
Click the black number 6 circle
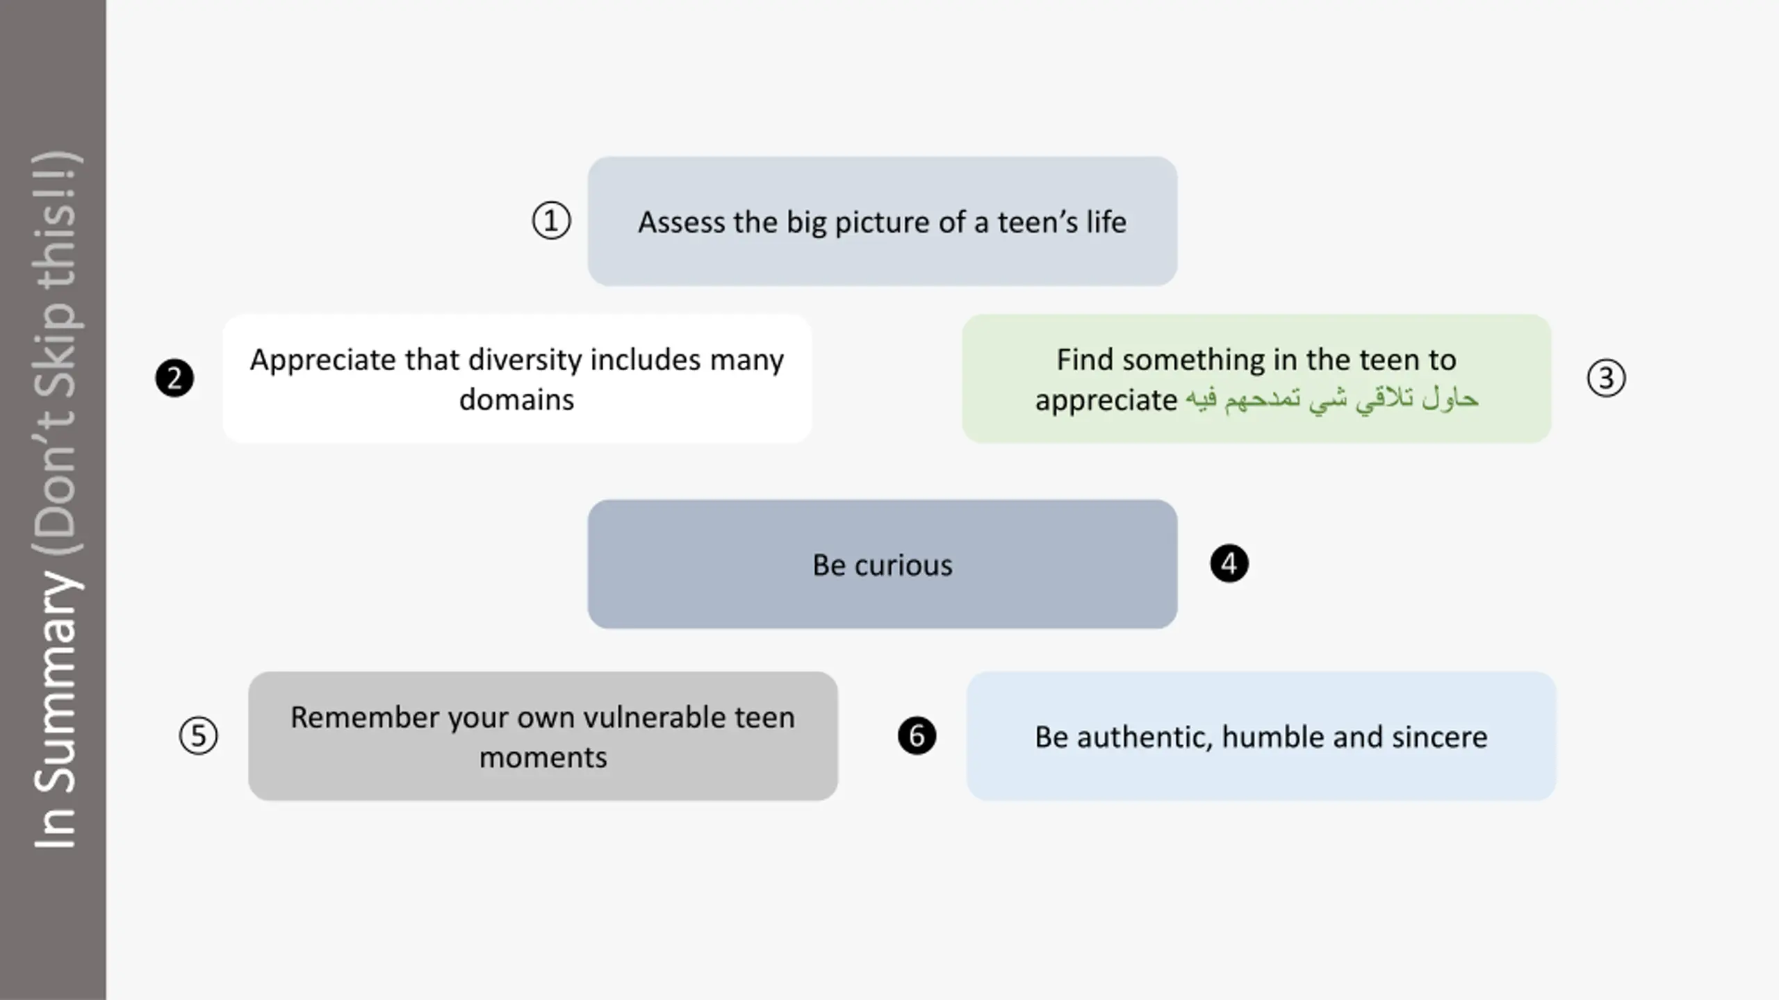[x=917, y=735]
